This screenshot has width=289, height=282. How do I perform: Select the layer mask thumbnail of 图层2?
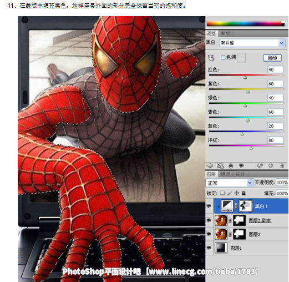pos(240,234)
